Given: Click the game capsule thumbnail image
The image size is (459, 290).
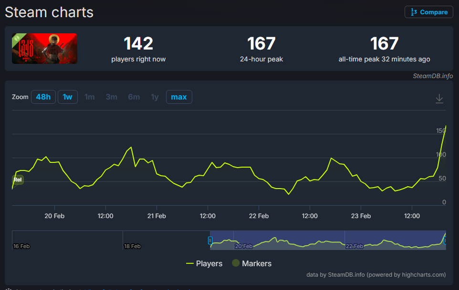Looking at the screenshot, I should coord(44,49).
